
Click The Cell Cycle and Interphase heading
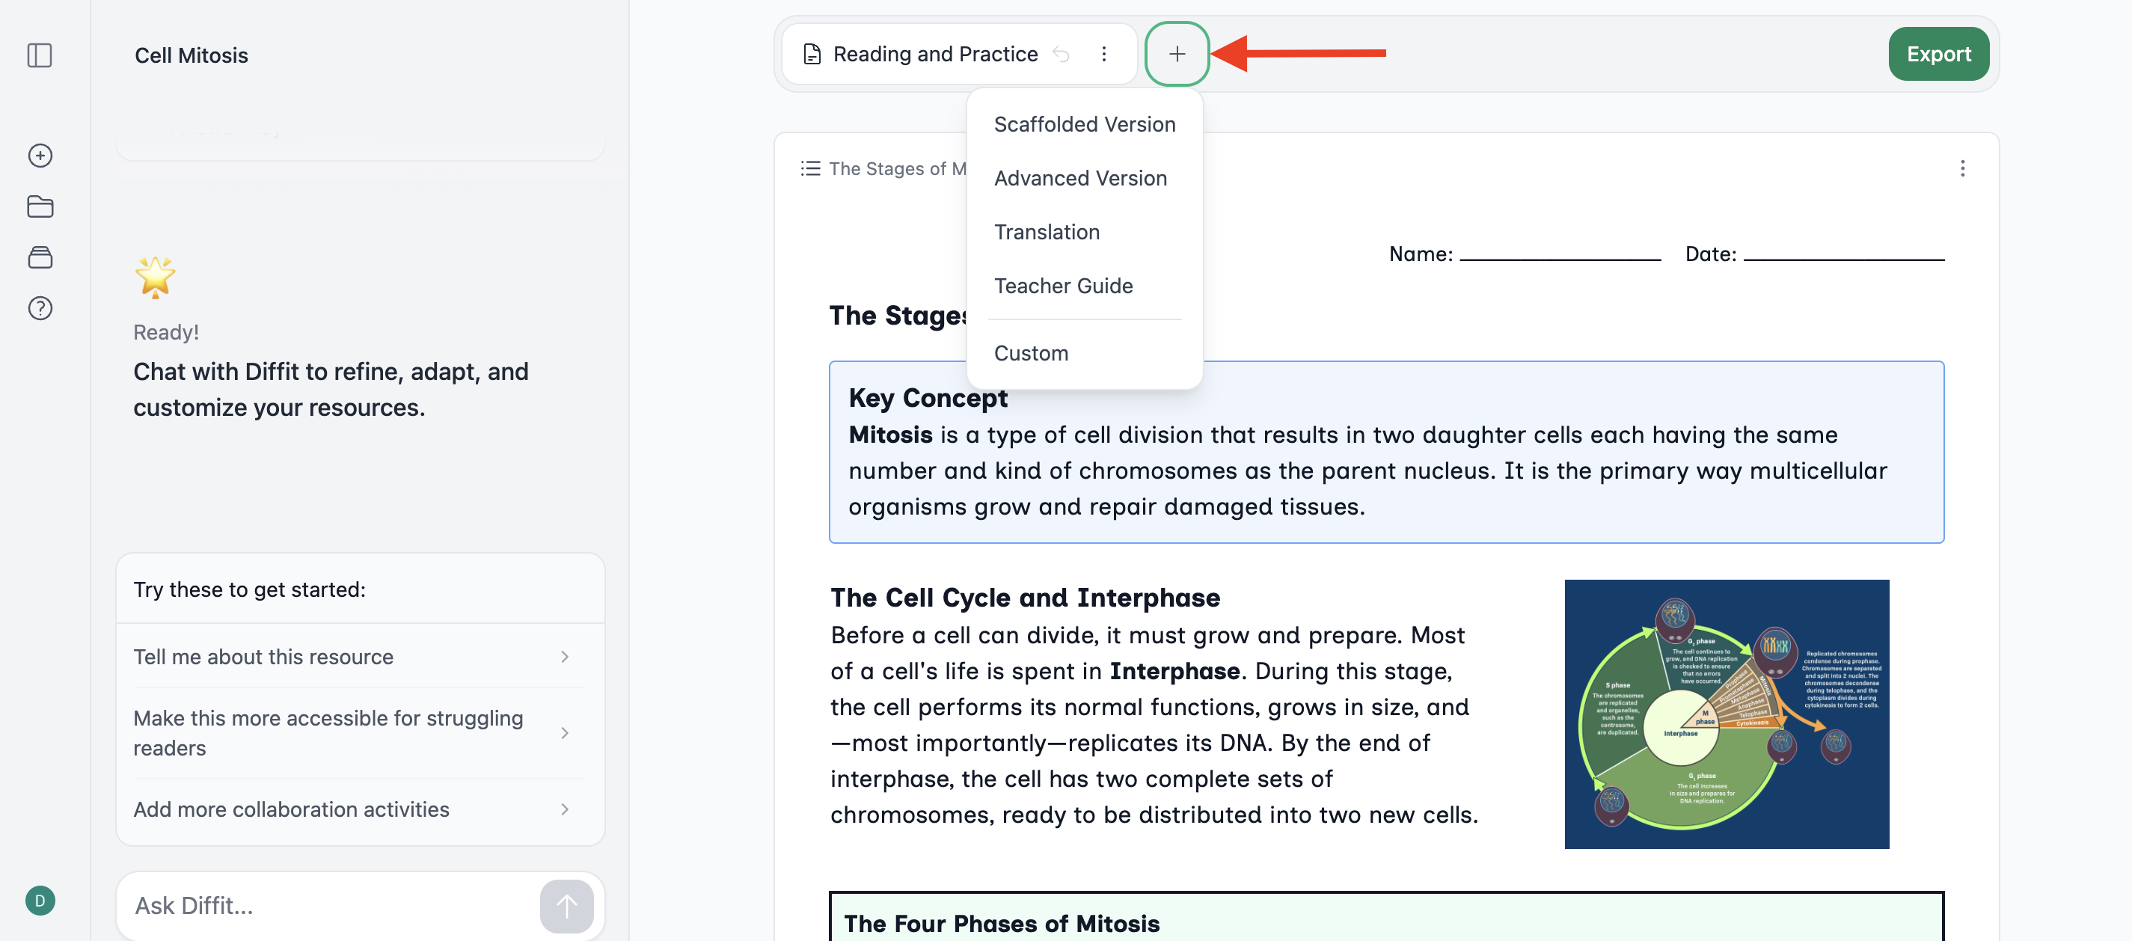1025,598
